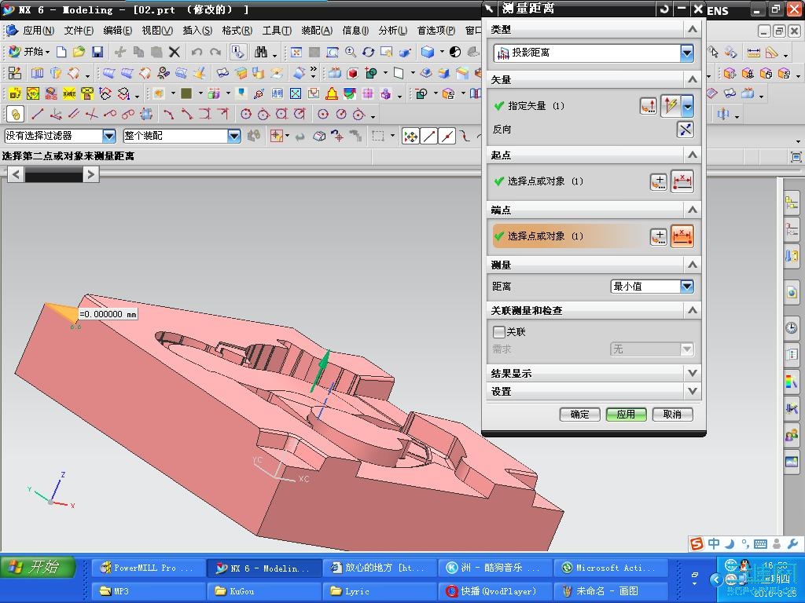Open the 插入(S) menu
The width and height of the screenshot is (805, 603).
point(197,31)
